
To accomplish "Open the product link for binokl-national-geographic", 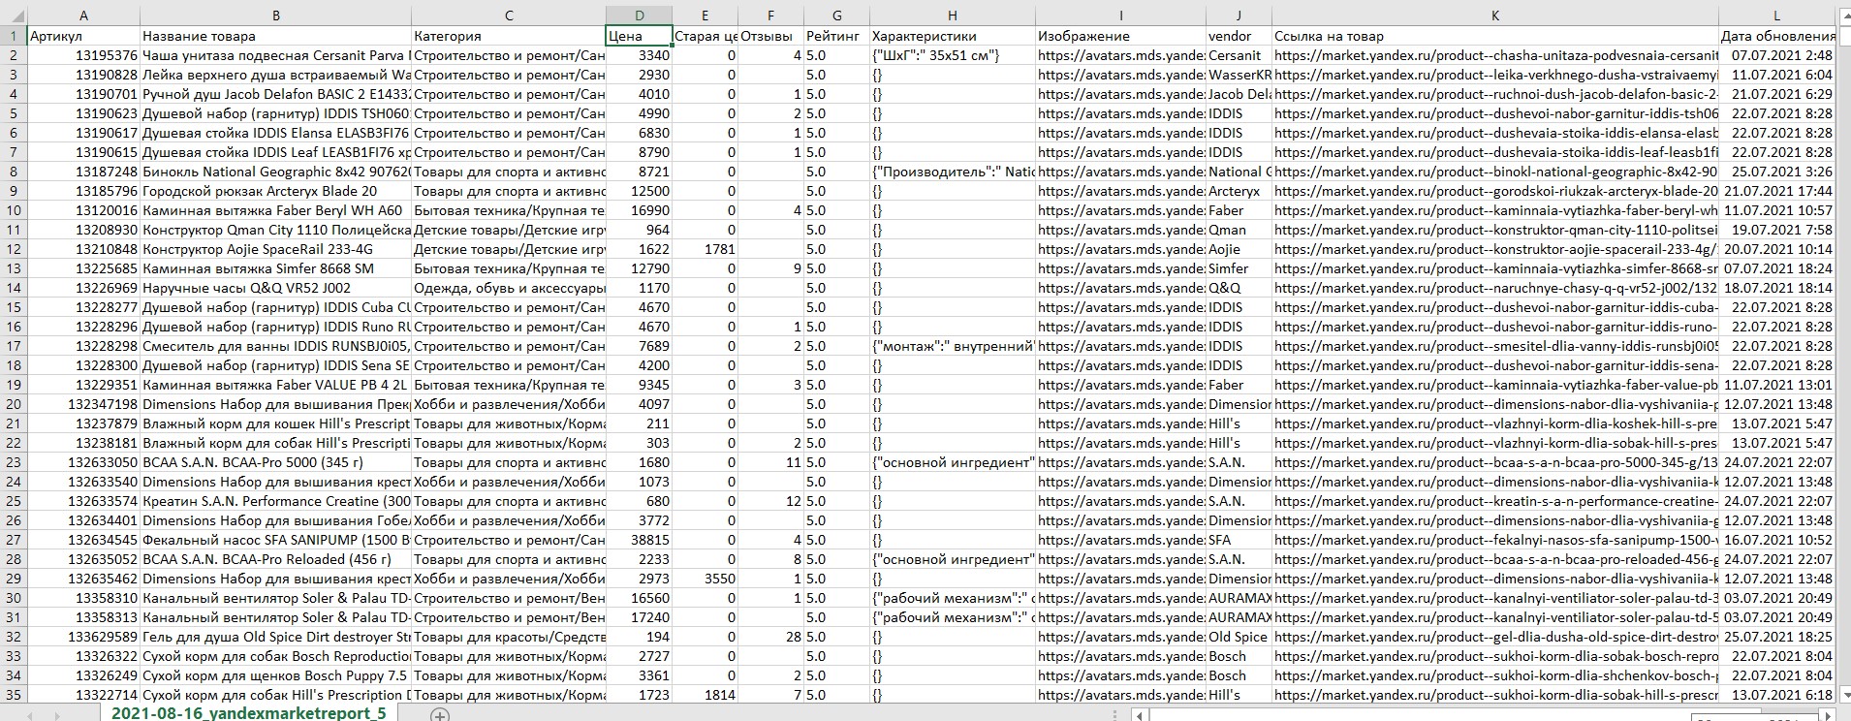I will (x=1495, y=172).
